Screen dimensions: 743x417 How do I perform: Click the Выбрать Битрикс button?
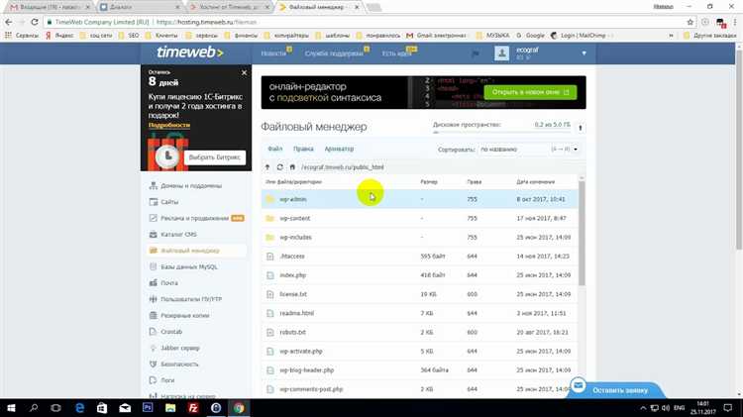coord(215,157)
